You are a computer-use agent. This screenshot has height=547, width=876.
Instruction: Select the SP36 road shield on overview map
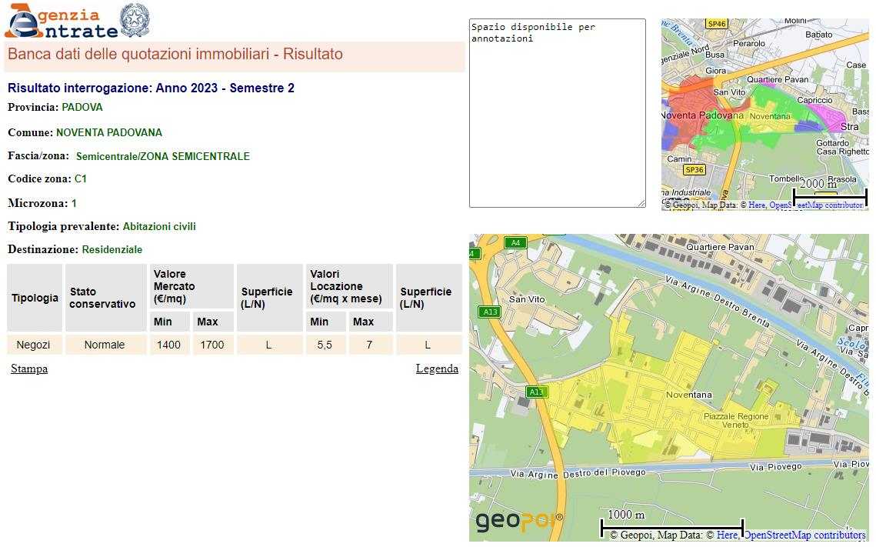pos(694,169)
